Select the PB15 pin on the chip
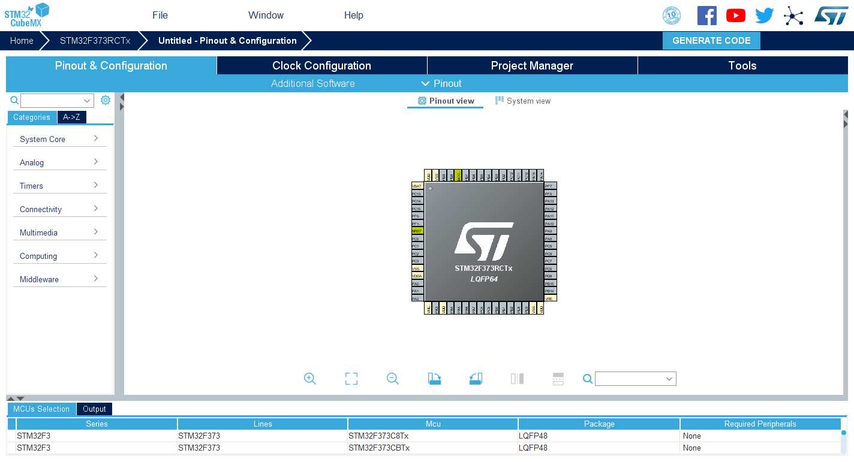The width and height of the screenshot is (854, 462). pyautogui.click(x=550, y=283)
